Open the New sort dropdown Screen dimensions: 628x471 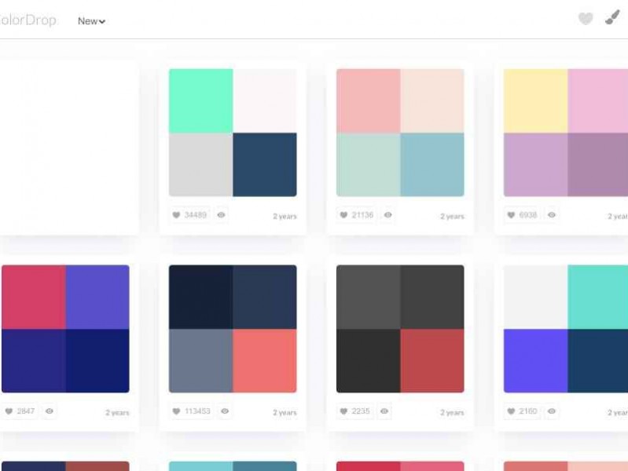tap(91, 21)
